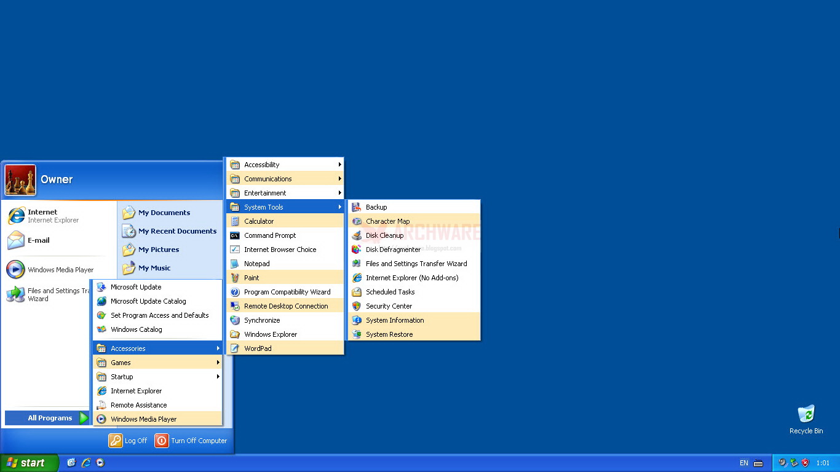Launch Internet Explorer from All Programs list
840x472 pixels.
(157, 391)
